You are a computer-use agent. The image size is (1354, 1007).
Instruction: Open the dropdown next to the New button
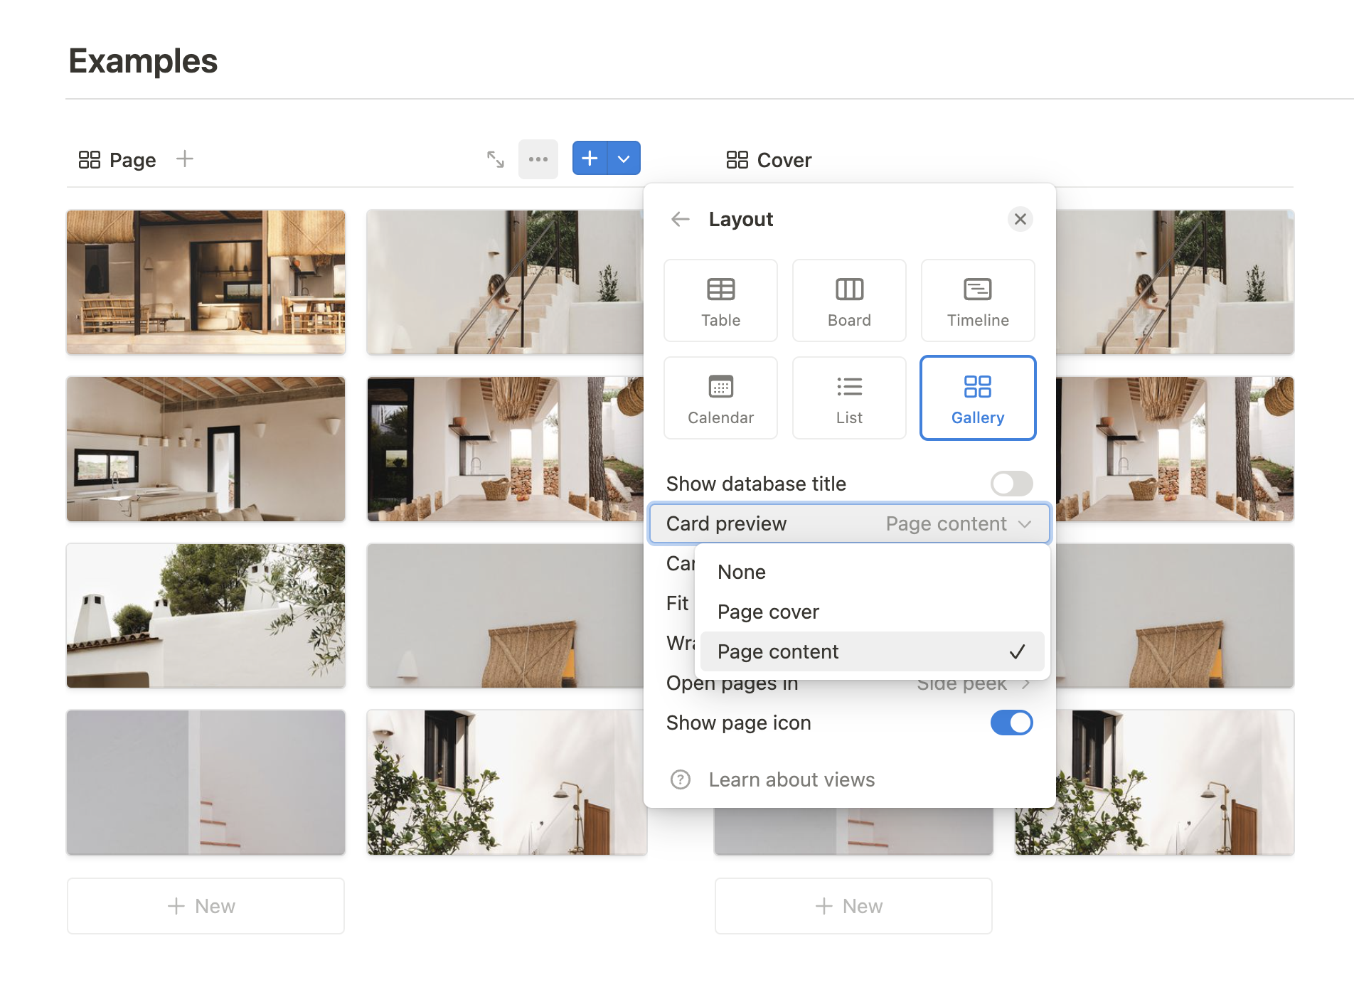pos(624,158)
